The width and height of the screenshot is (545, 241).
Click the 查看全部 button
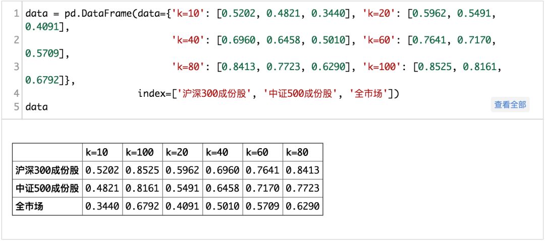[x=510, y=105]
